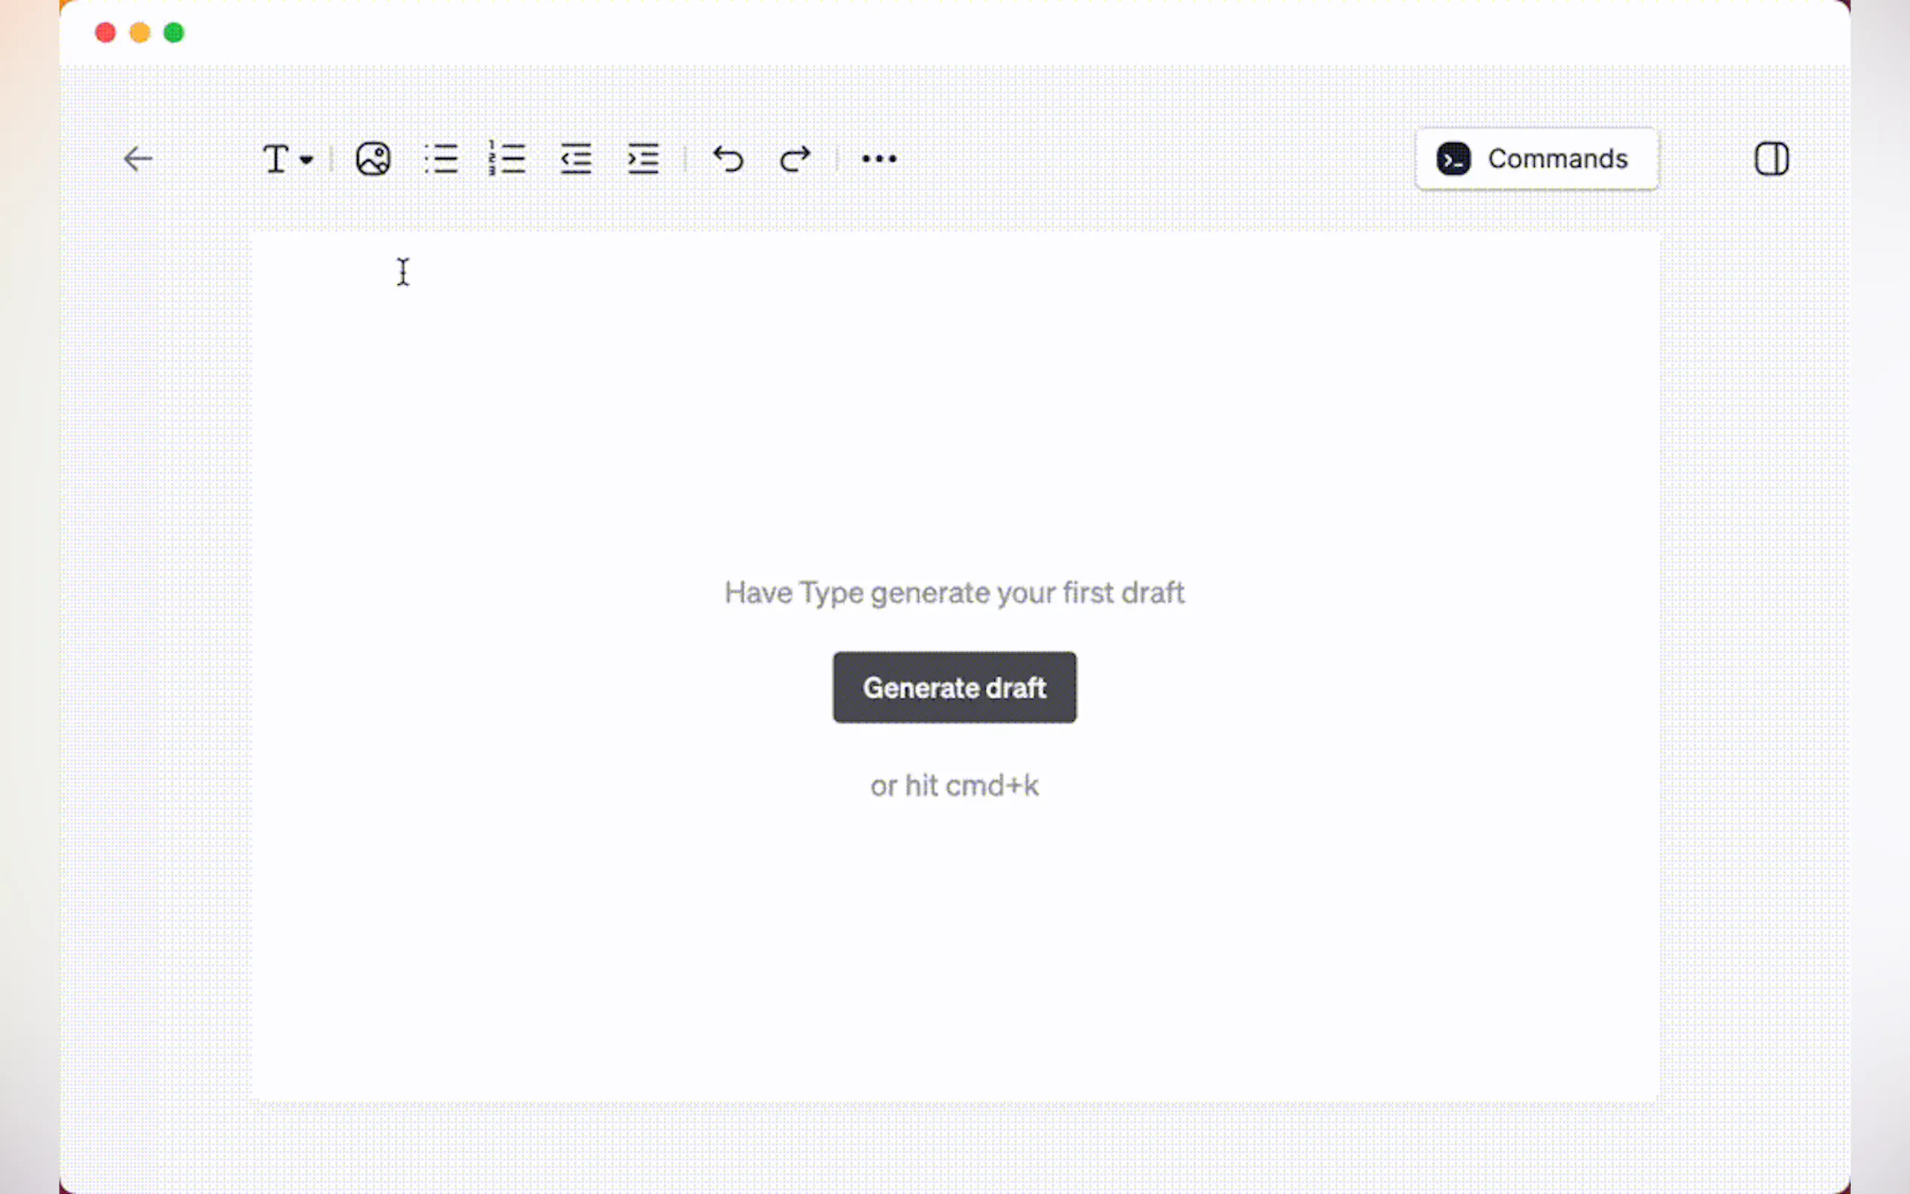Click the 'or hit cmd+k' hint text
1910x1194 pixels.
coord(953,786)
